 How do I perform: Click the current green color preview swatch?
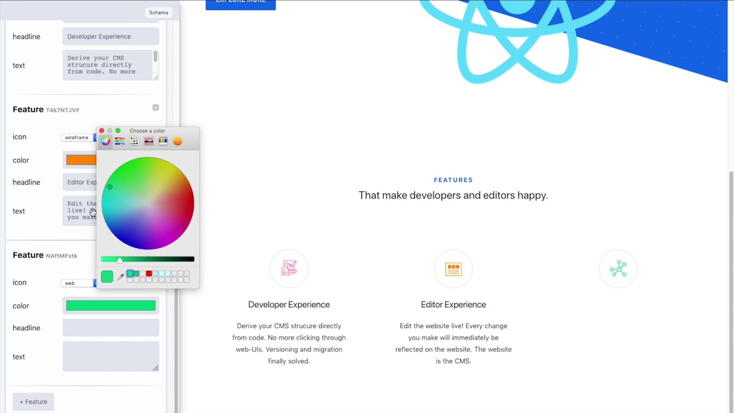[x=107, y=277]
